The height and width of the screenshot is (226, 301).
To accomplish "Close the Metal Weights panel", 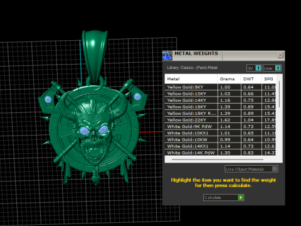I will click(280, 55).
